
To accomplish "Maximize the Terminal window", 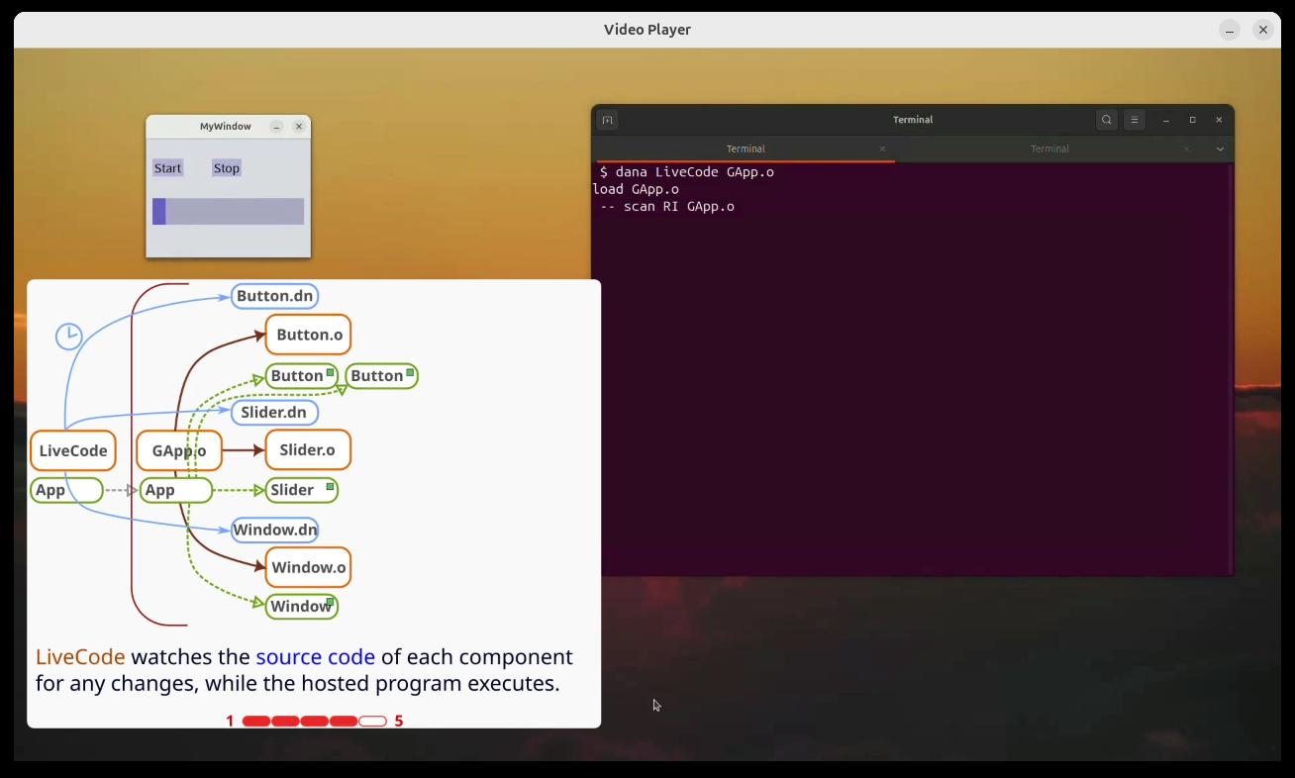I will coord(1192,120).
